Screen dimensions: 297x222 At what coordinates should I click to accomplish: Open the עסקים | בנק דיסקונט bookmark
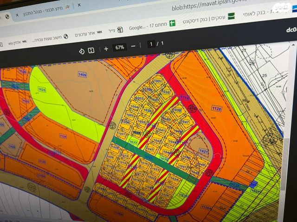click(x=205, y=19)
